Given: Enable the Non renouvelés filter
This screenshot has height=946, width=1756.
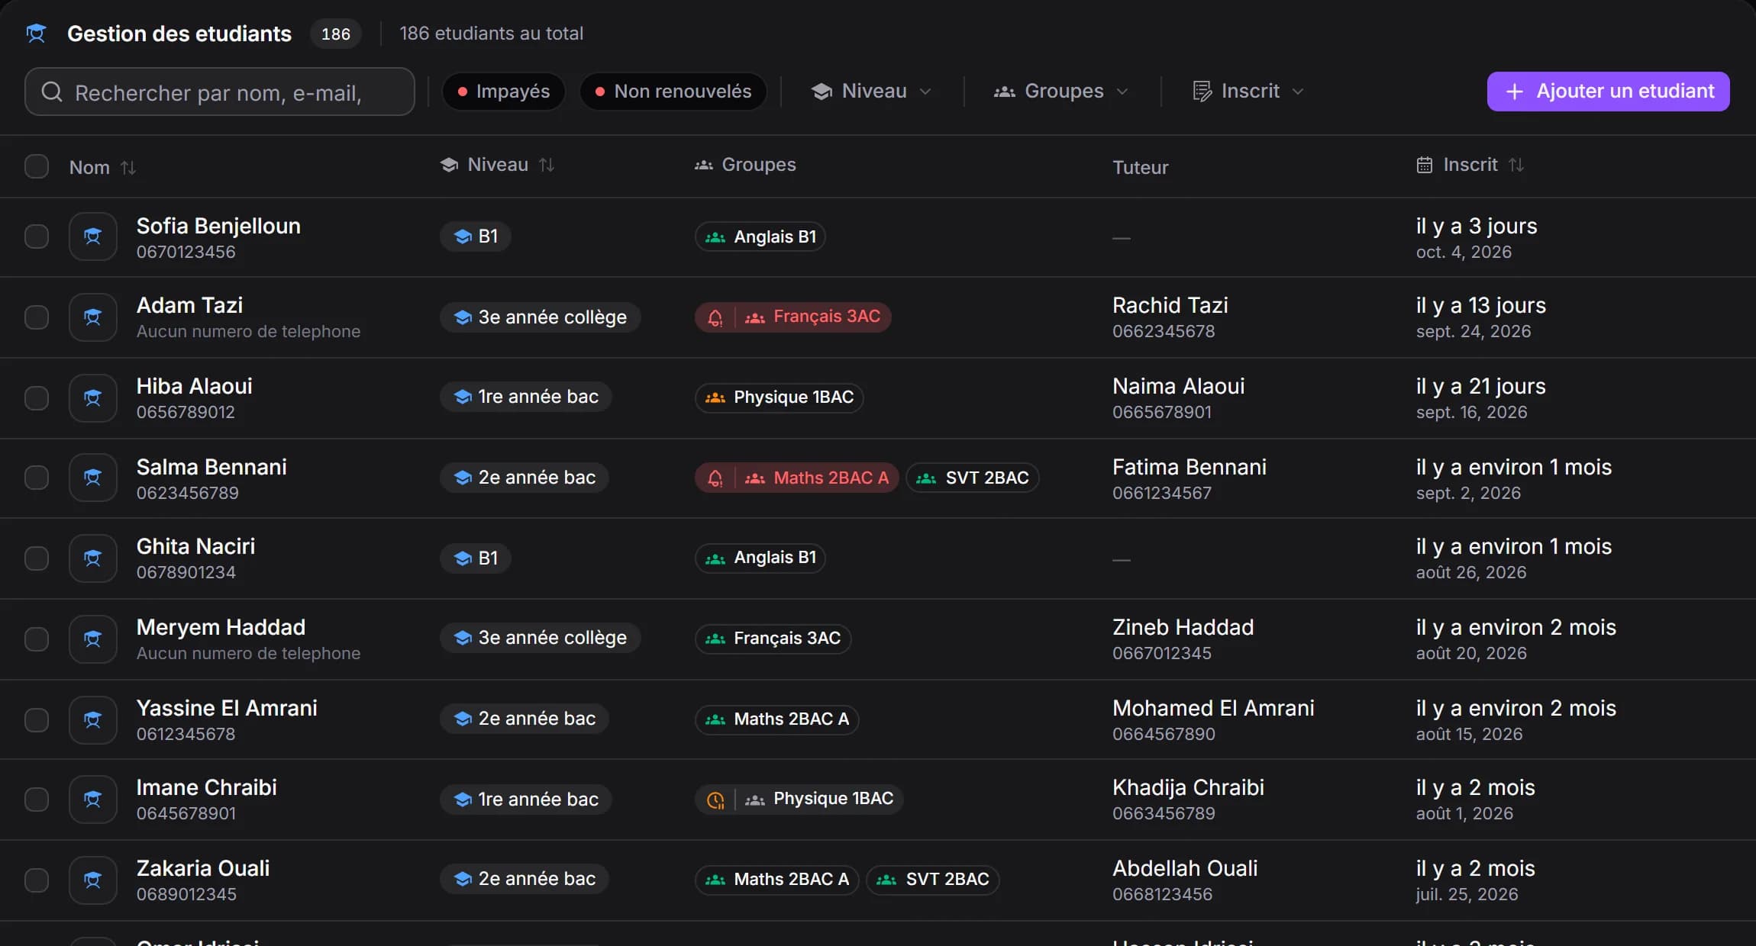Looking at the screenshot, I should click(673, 92).
